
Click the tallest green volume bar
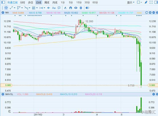tap(141, 105)
